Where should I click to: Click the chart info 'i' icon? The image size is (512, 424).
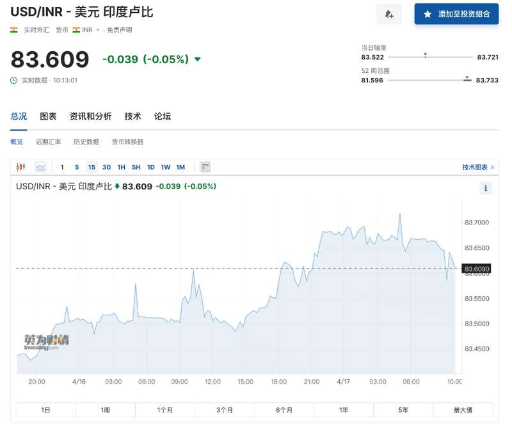[x=486, y=188]
